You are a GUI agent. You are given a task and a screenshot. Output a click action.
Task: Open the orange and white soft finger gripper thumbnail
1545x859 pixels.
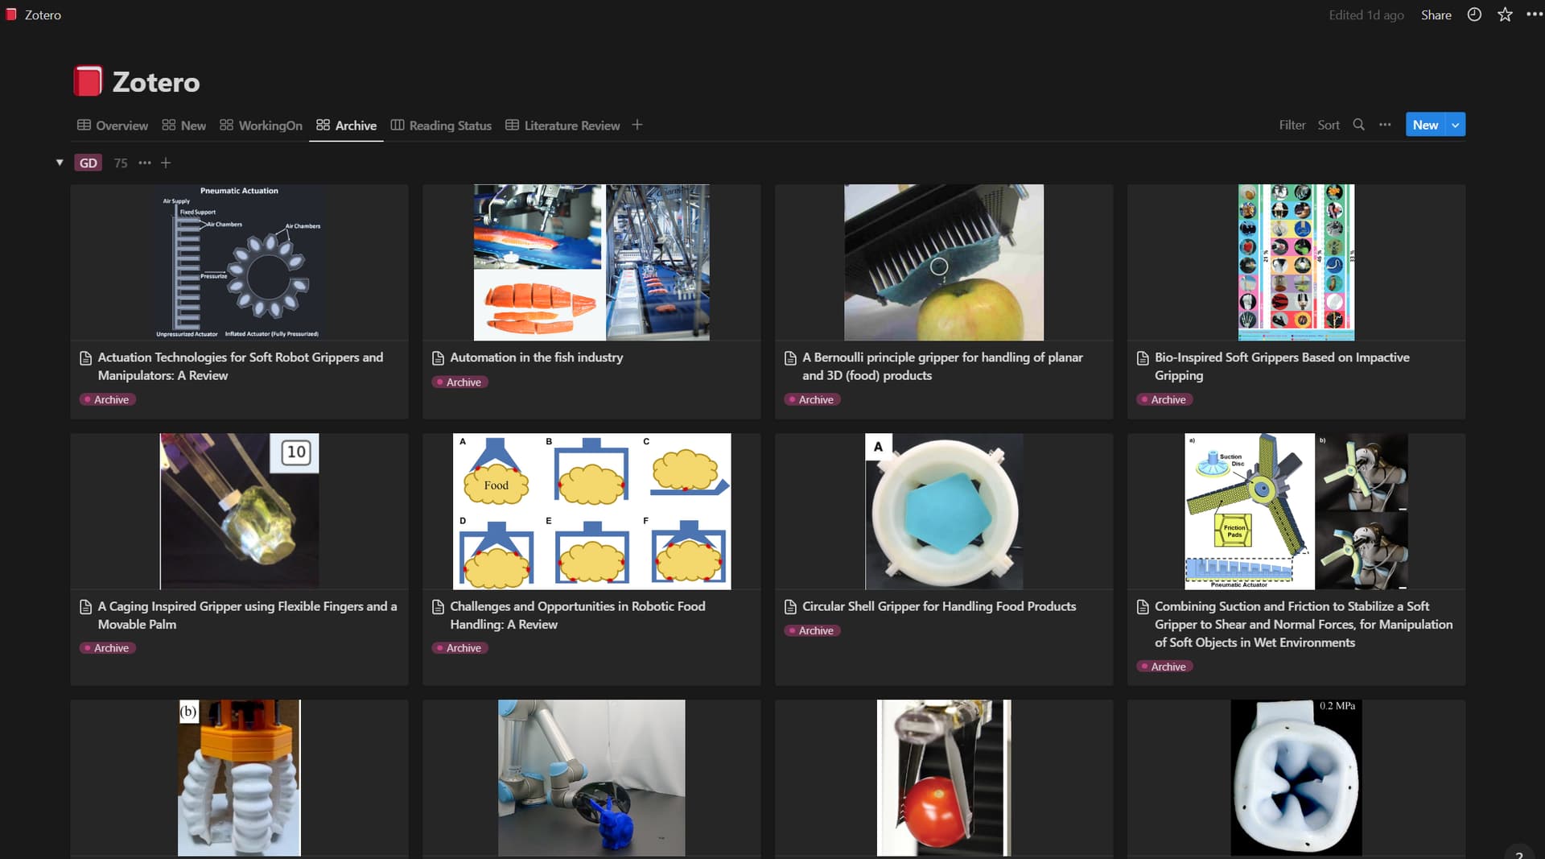coord(239,778)
